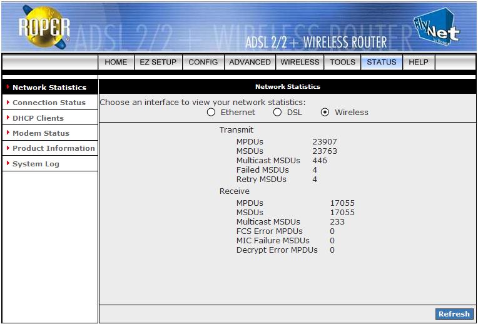Open the HOME tab
The width and height of the screenshot is (478, 324).
click(116, 63)
